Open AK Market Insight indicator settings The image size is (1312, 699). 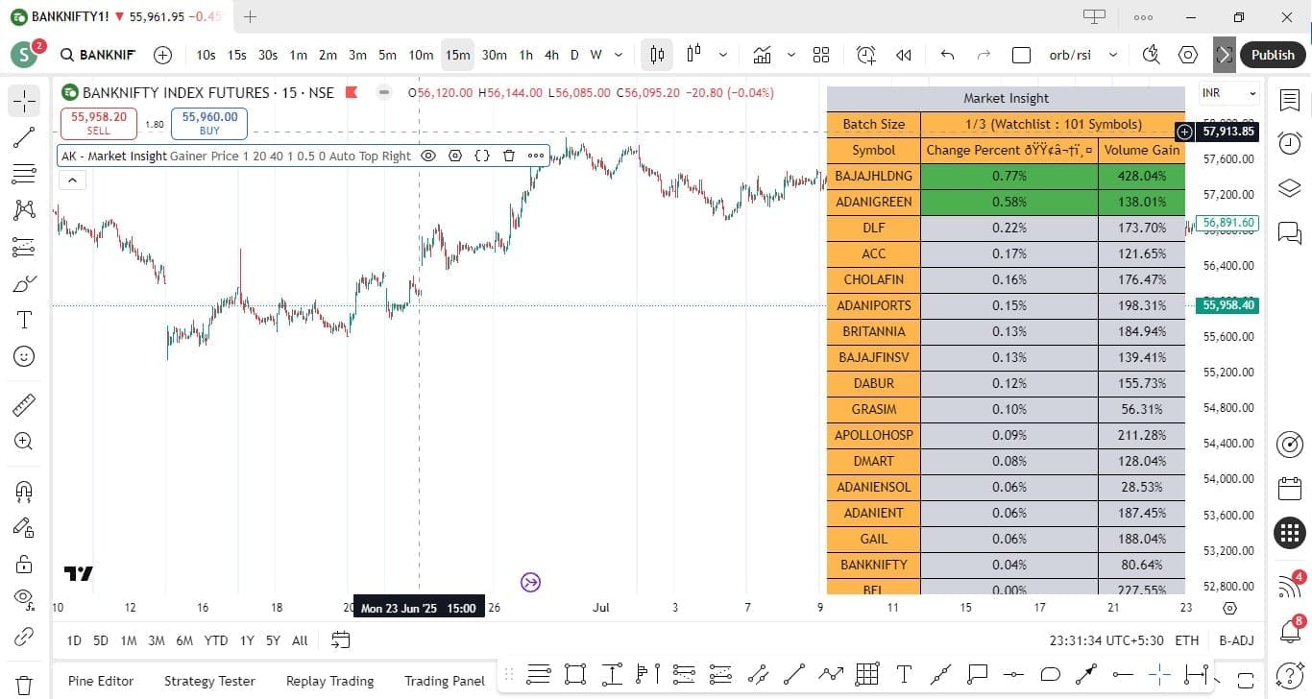coord(455,156)
